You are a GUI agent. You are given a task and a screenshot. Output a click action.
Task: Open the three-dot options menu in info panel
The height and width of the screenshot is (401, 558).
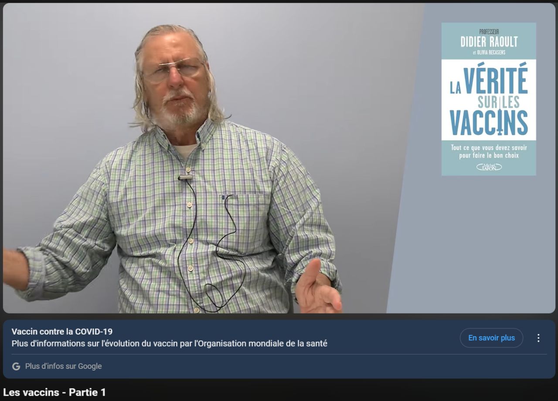[538, 338]
